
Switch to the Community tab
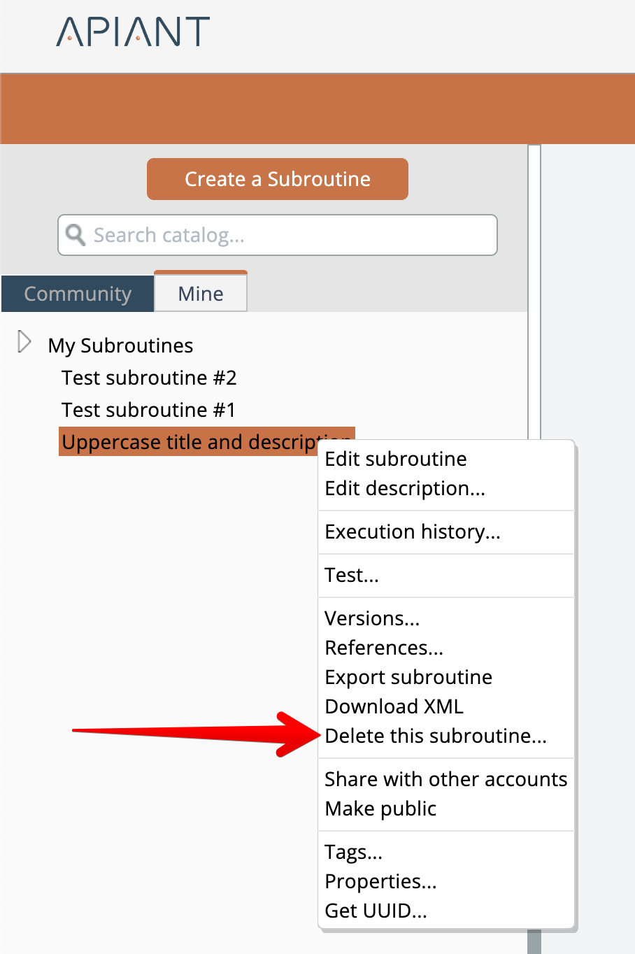78,294
